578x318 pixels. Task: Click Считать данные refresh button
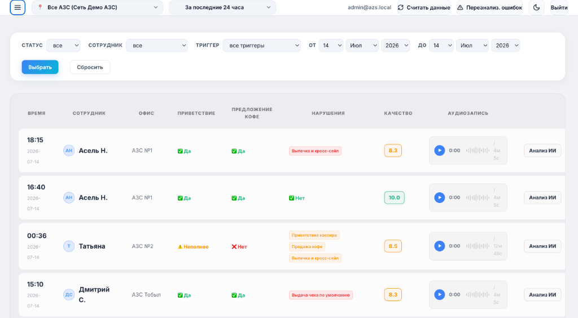coord(424,7)
